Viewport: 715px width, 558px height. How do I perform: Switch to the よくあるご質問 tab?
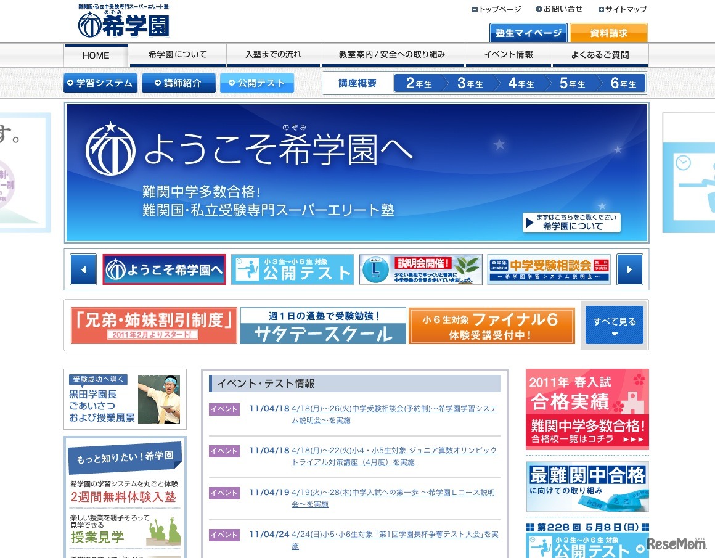[599, 55]
